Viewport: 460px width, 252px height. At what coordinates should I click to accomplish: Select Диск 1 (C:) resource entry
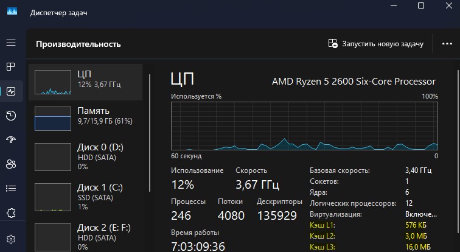85,197
